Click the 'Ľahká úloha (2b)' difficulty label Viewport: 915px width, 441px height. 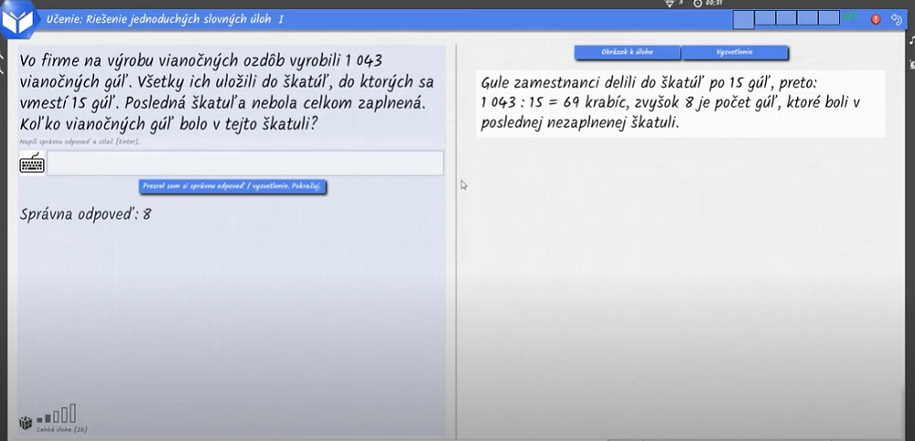[62, 430]
